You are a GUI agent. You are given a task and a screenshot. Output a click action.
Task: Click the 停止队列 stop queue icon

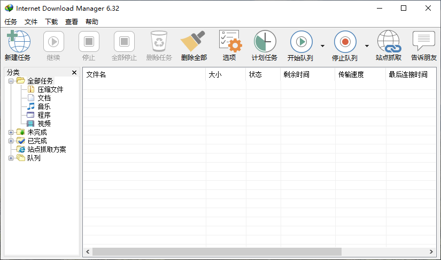(x=345, y=42)
